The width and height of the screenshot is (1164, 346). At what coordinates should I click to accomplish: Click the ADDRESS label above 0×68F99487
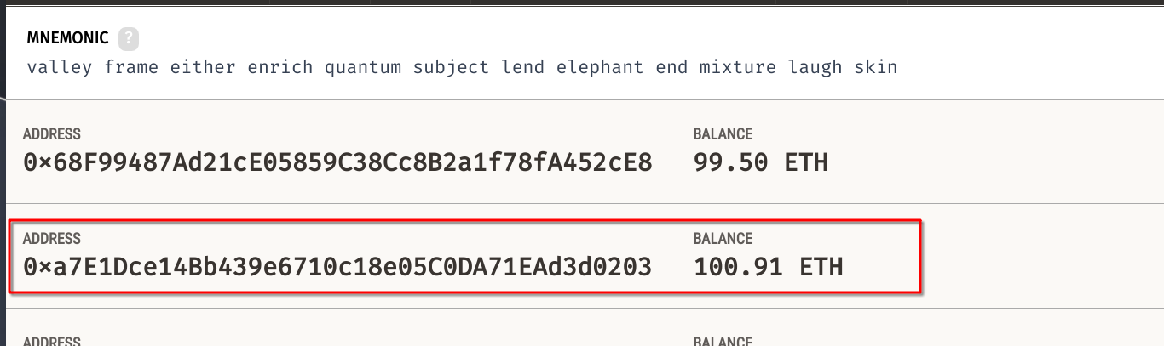[x=51, y=134]
